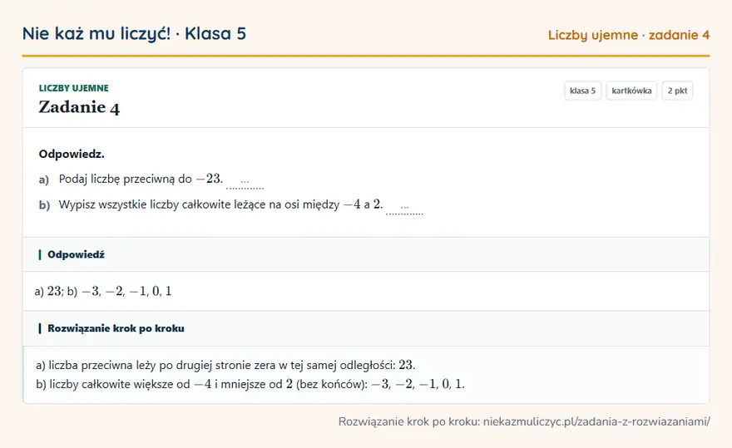Click the '2 pkt' tag
Image resolution: width=732 pixels, height=448 pixels.
677,91
